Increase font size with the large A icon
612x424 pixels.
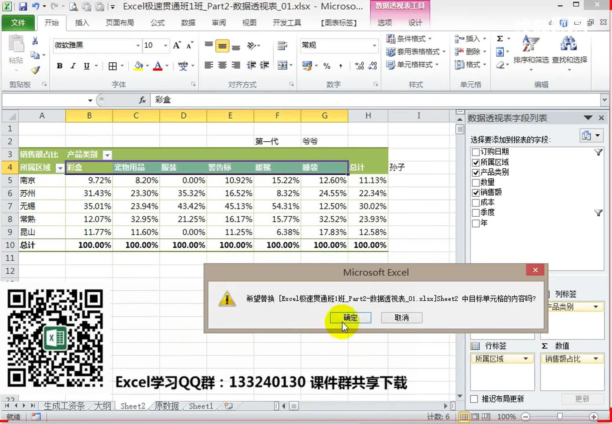point(177,45)
